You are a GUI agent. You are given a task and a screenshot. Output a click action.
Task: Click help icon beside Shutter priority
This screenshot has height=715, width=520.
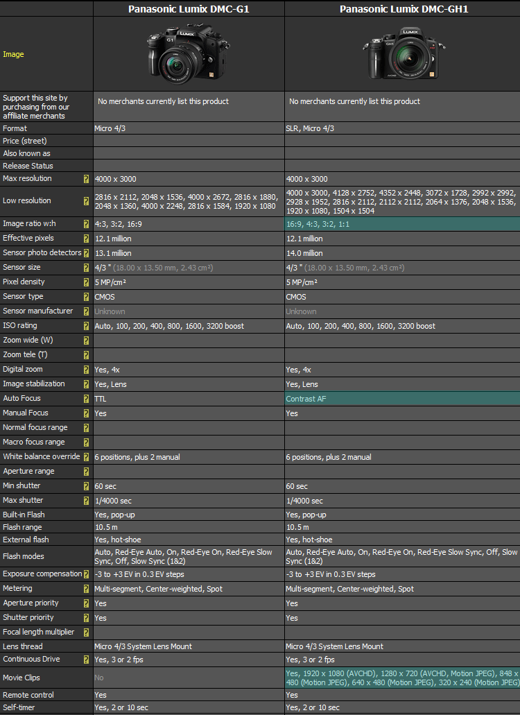click(86, 619)
